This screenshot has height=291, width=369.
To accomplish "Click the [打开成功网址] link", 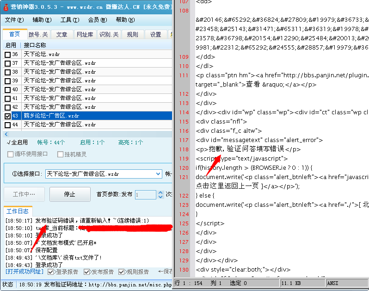I will [x=25, y=272].
